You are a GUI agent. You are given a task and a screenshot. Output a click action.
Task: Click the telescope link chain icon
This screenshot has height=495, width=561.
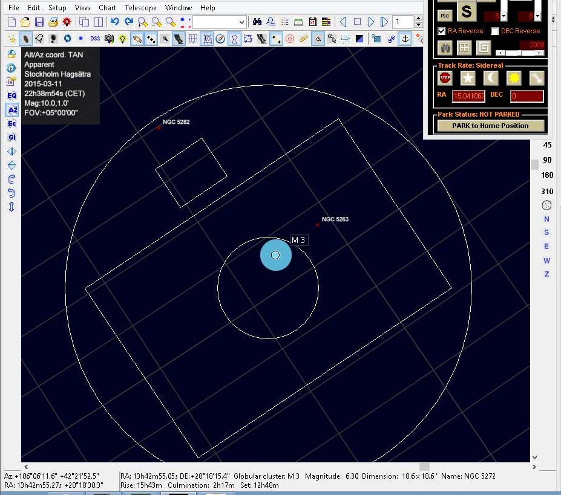tap(391, 39)
